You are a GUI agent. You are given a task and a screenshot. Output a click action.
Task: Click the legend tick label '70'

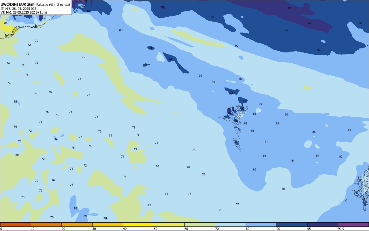click(217, 229)
